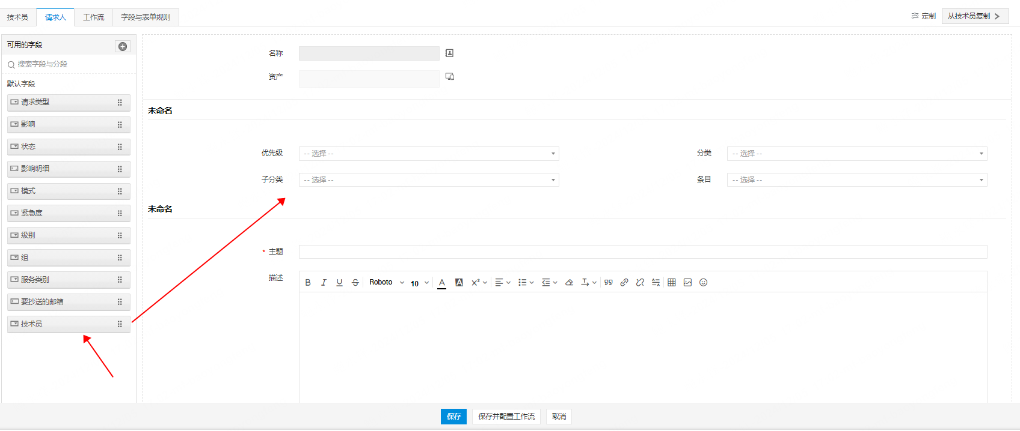
Task: Insert a block quote
Action: coord(609,283)
